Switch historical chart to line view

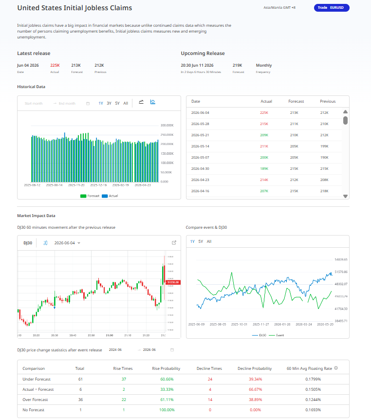[141, 102]
